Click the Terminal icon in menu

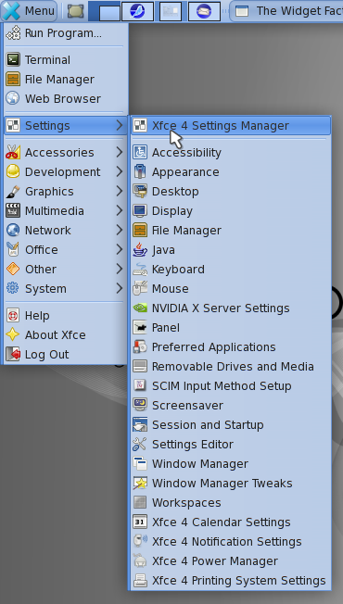[x=13, y=59]
